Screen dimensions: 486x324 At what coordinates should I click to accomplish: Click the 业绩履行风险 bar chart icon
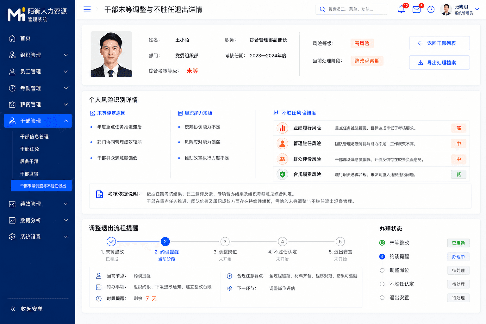coord(282,128)
